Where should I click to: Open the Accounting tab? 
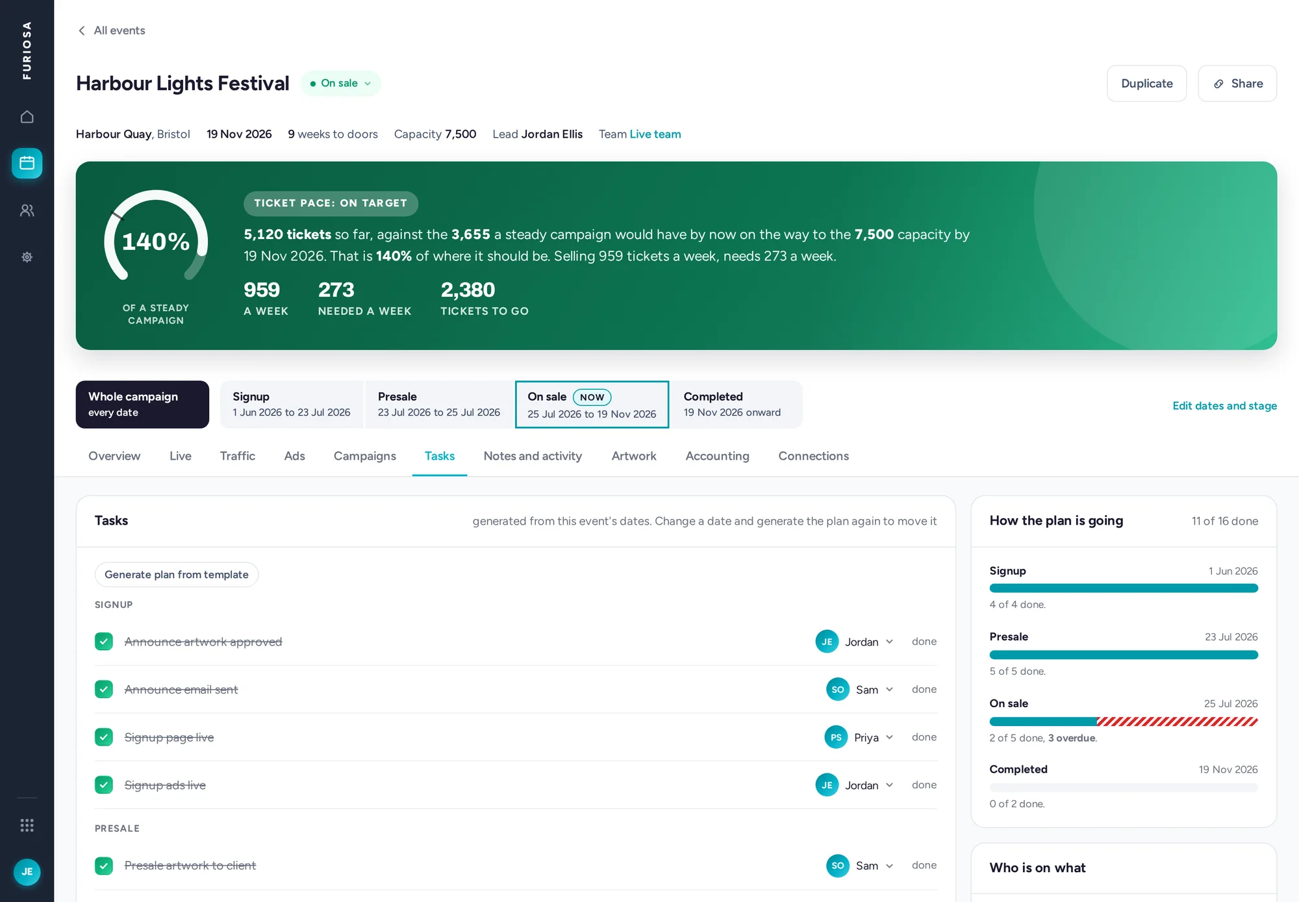(718, 456)
